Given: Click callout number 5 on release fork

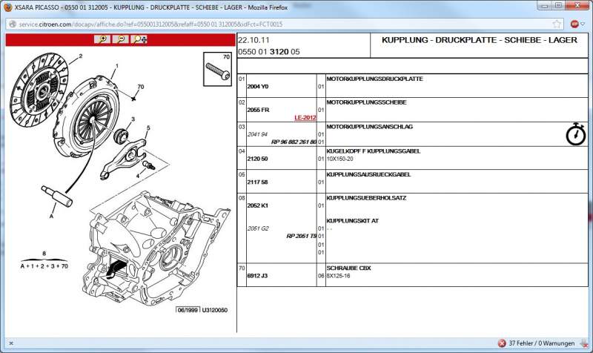Looking at the screenshot, I should [x=148, y=128].
